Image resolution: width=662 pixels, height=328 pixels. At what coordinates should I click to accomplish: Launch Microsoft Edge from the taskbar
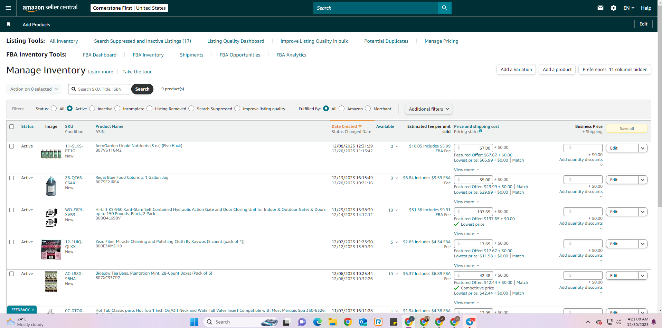pyautogui.click(x=317, y=322)
